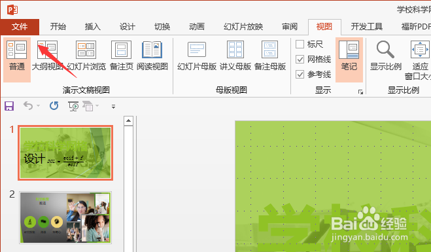
Task: Toggle the Notes (笔记) pane button
Action: pyautogui.click(x=349, y=60)
